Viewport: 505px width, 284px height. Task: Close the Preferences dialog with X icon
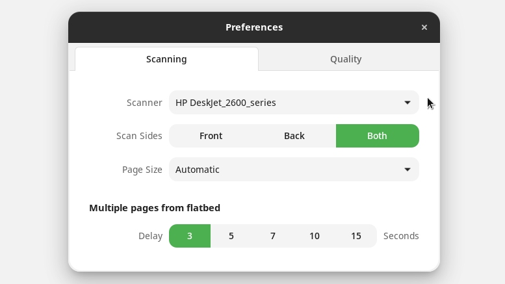tap(424, 27)
